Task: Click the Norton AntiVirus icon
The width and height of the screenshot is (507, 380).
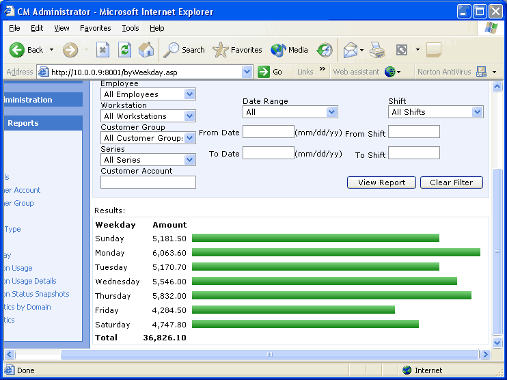Action: pos(481,72)
